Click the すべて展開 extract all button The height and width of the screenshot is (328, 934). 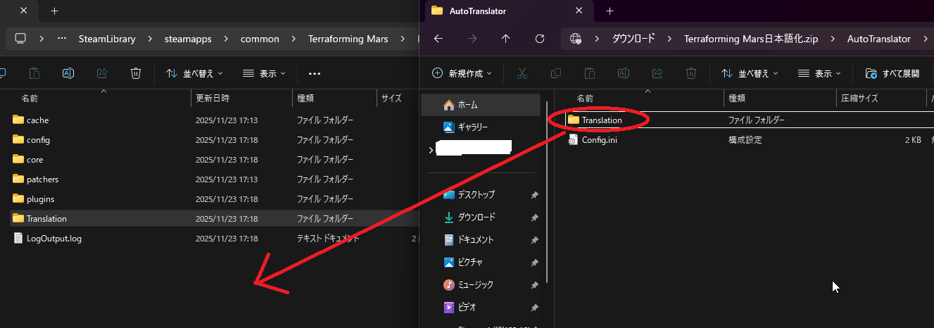[892, 73]
